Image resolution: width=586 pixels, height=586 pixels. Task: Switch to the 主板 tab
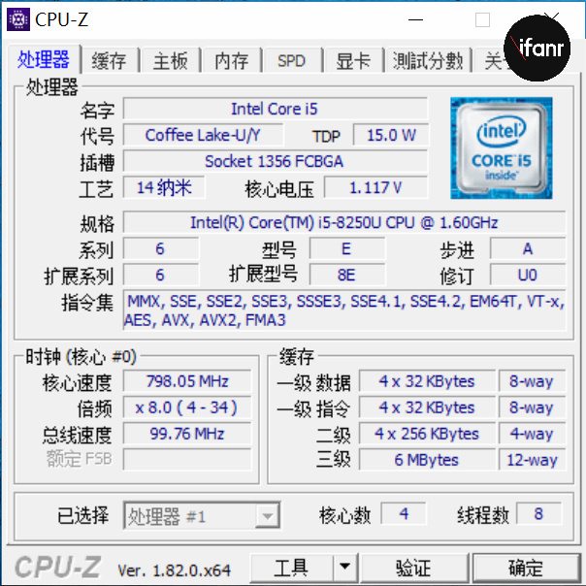click(x=171, y=60)
